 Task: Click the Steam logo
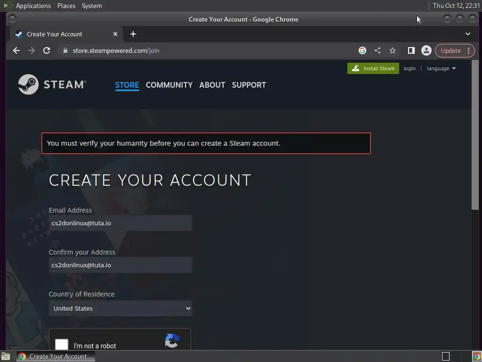52,84
